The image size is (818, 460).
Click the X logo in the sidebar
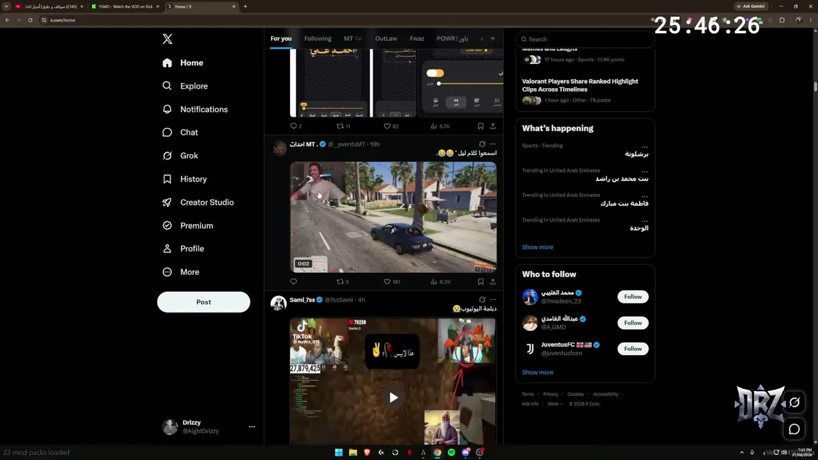[167, 39]
